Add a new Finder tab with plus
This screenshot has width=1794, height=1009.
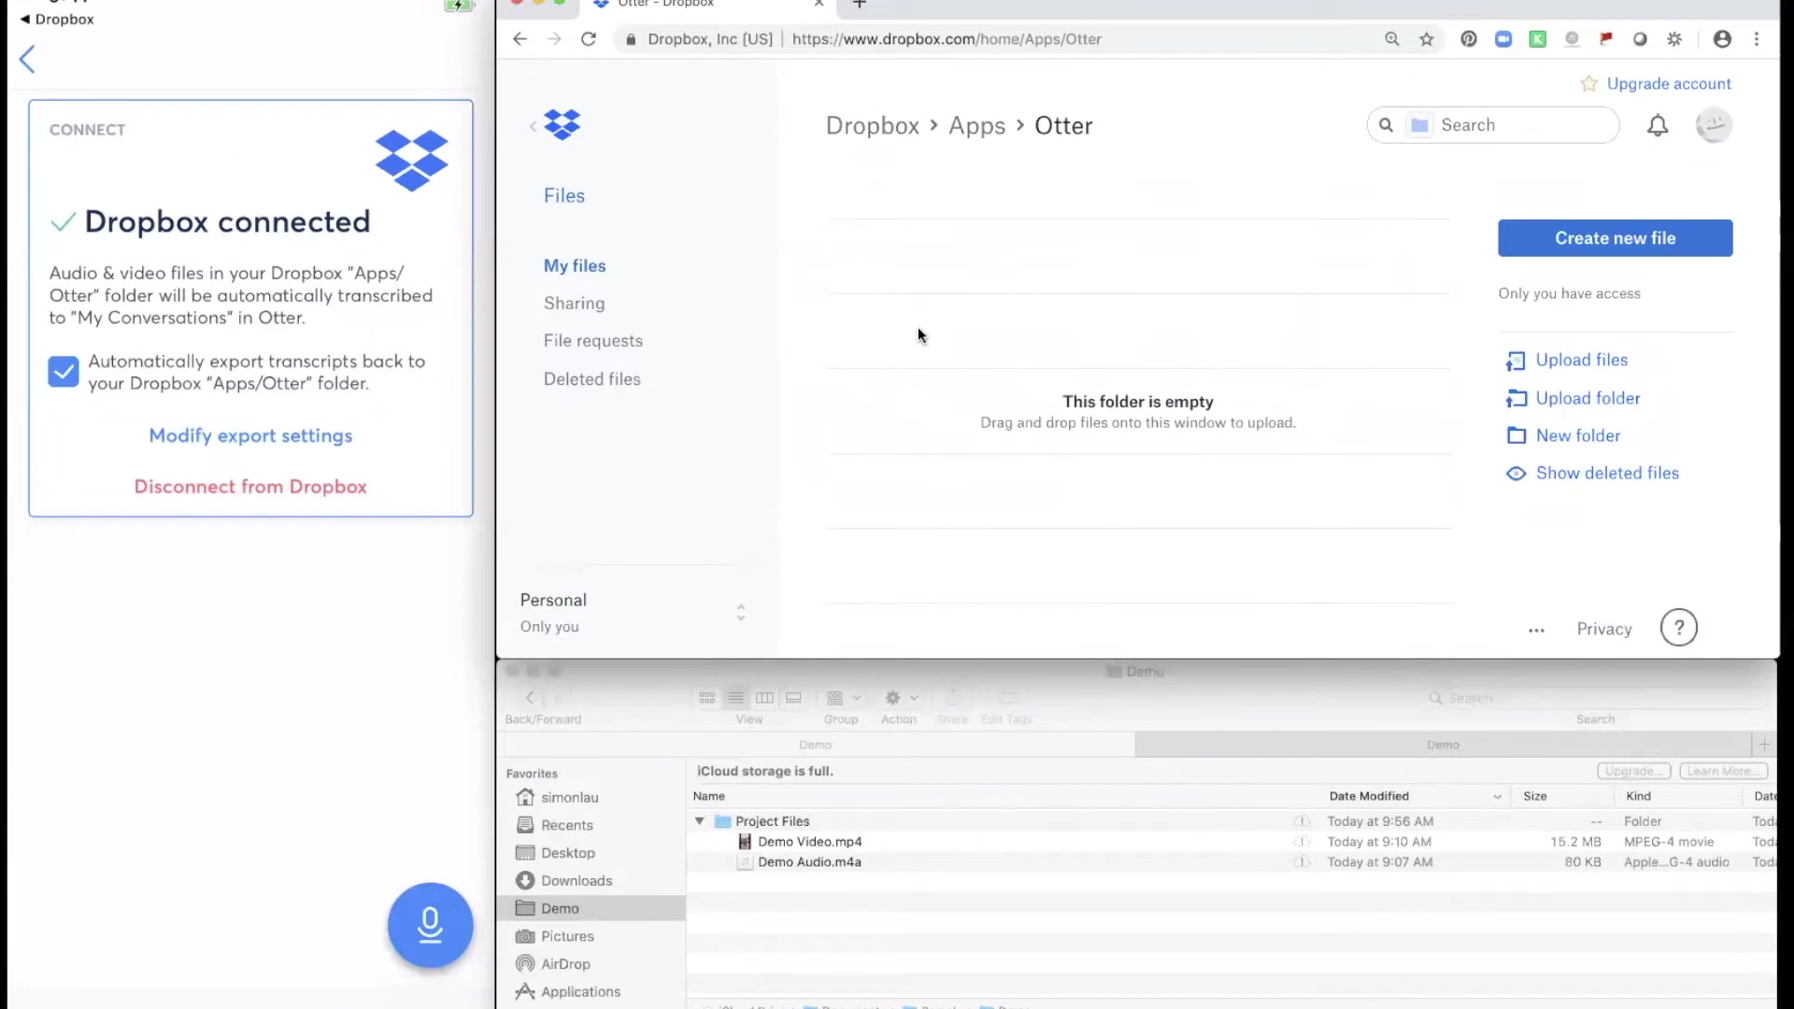click(1764, 746)
